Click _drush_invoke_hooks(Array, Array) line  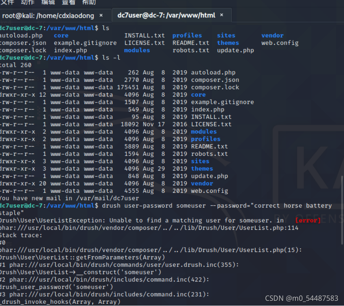pos(60,302)
